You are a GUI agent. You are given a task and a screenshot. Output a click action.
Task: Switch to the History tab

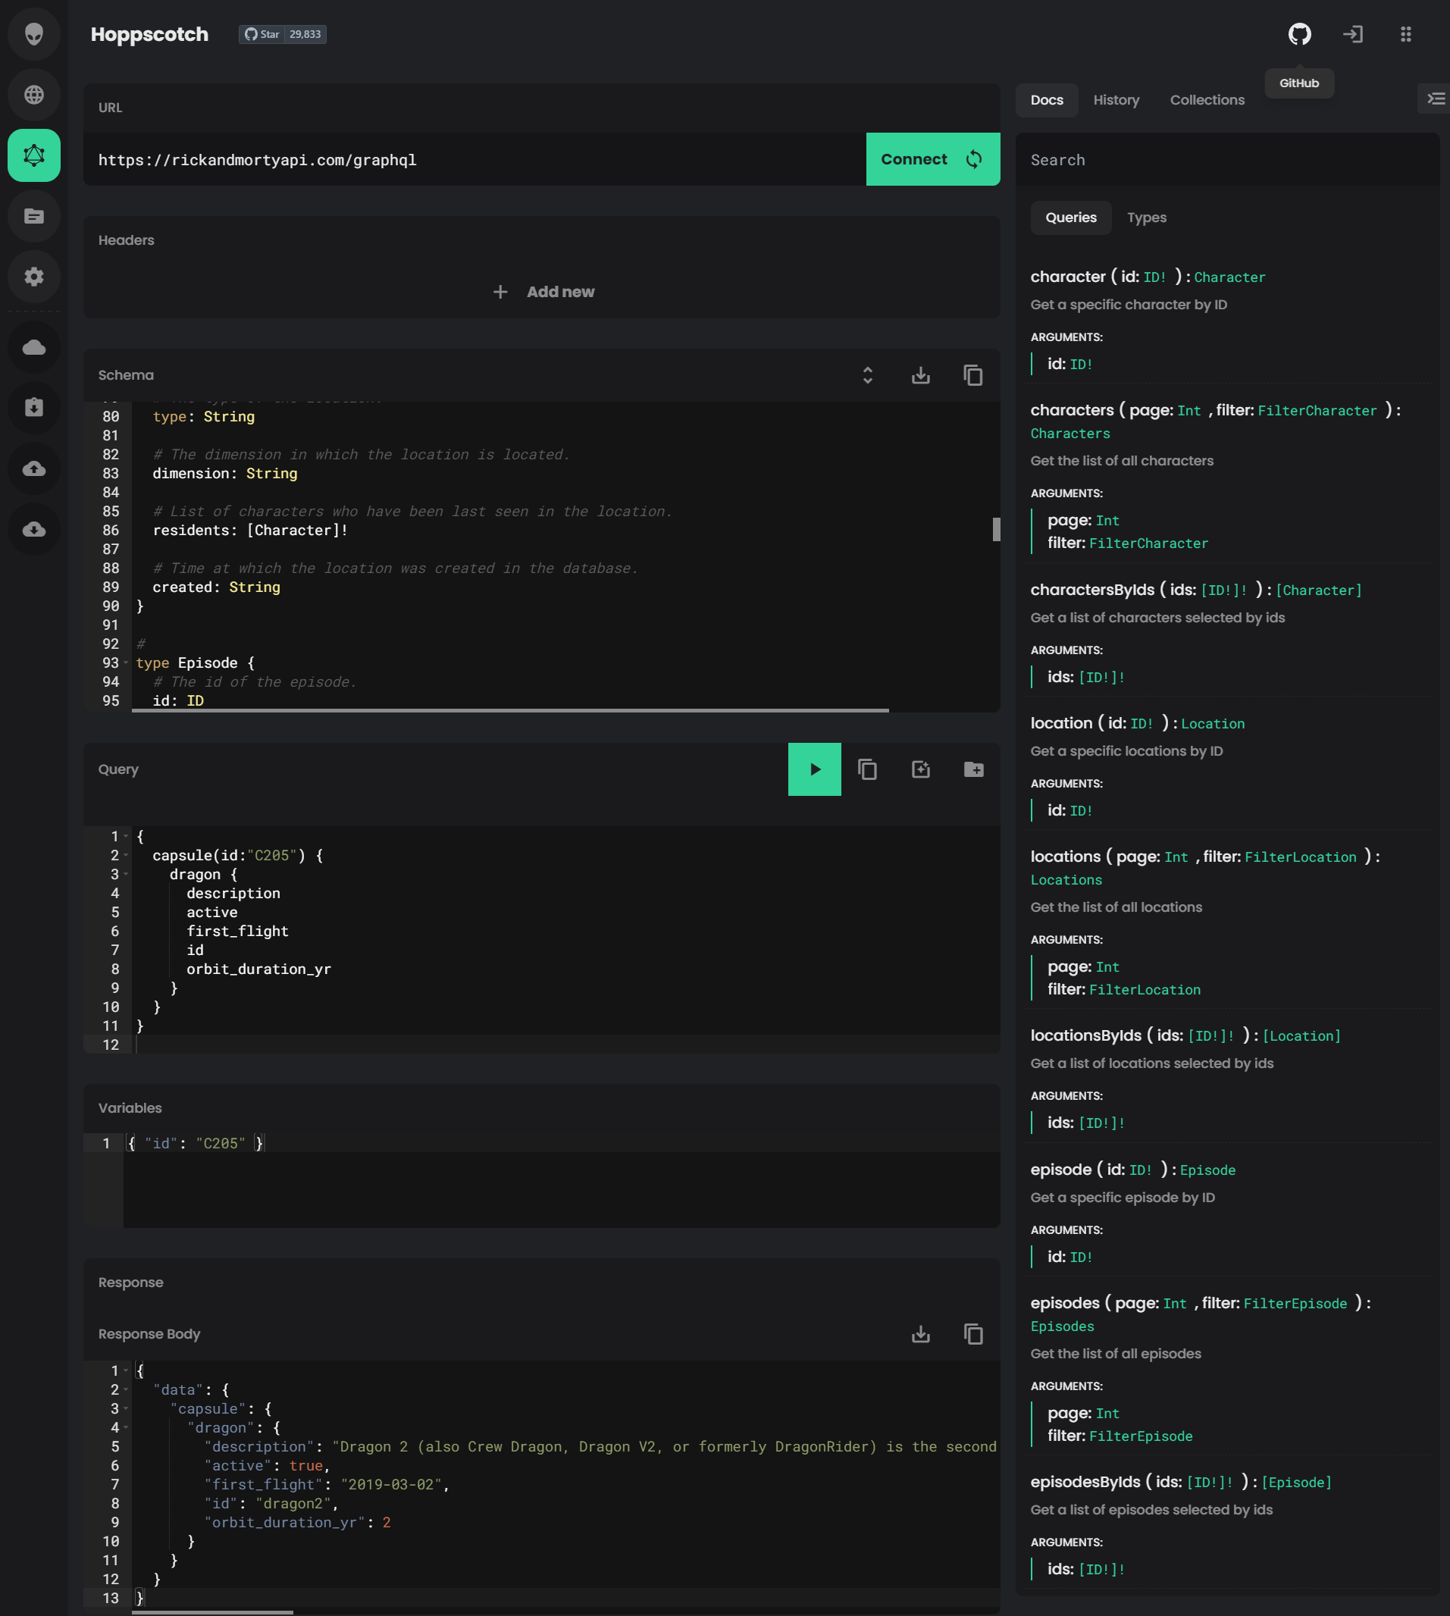click(x=1116, y=99)
